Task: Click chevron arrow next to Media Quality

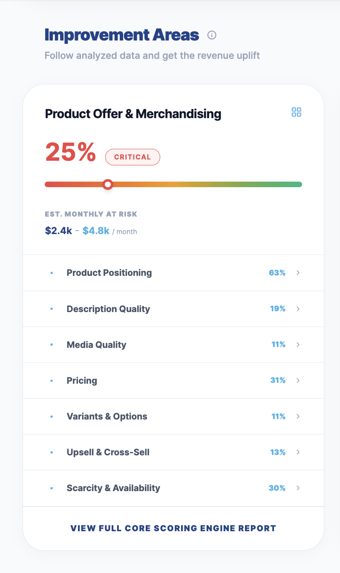Action: click(298, 344)
